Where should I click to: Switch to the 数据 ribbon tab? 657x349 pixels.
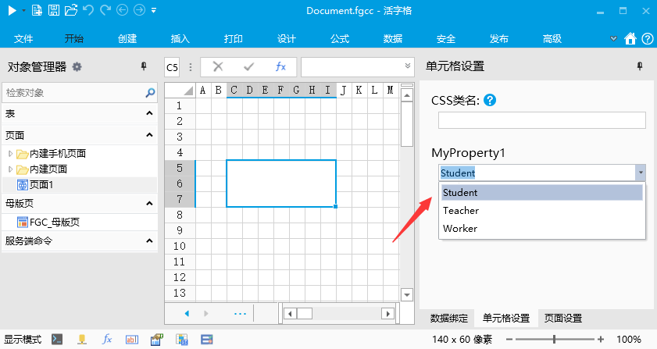point(393,38)
